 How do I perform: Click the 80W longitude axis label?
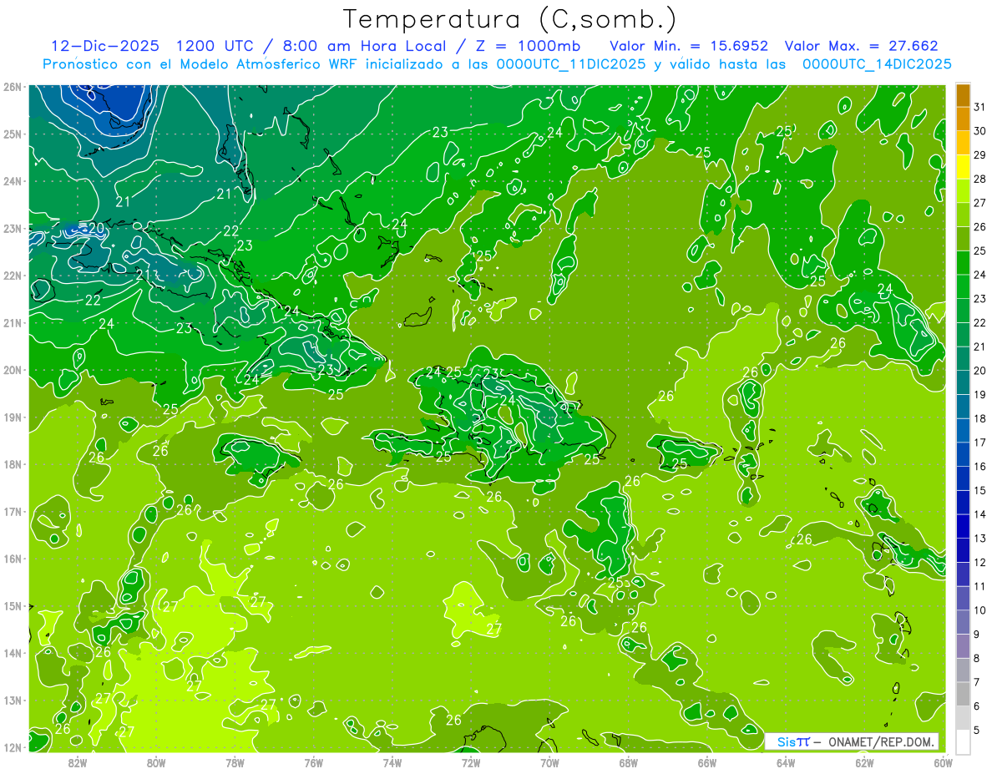(x=156, y=762)
